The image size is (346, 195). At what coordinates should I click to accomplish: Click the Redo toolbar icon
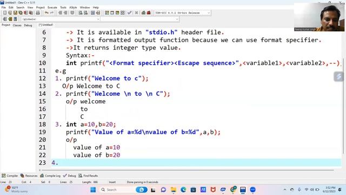click(52, 13)
